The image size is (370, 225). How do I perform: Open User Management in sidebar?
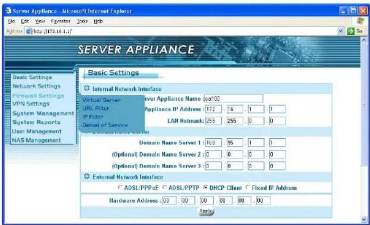[37, 131]
